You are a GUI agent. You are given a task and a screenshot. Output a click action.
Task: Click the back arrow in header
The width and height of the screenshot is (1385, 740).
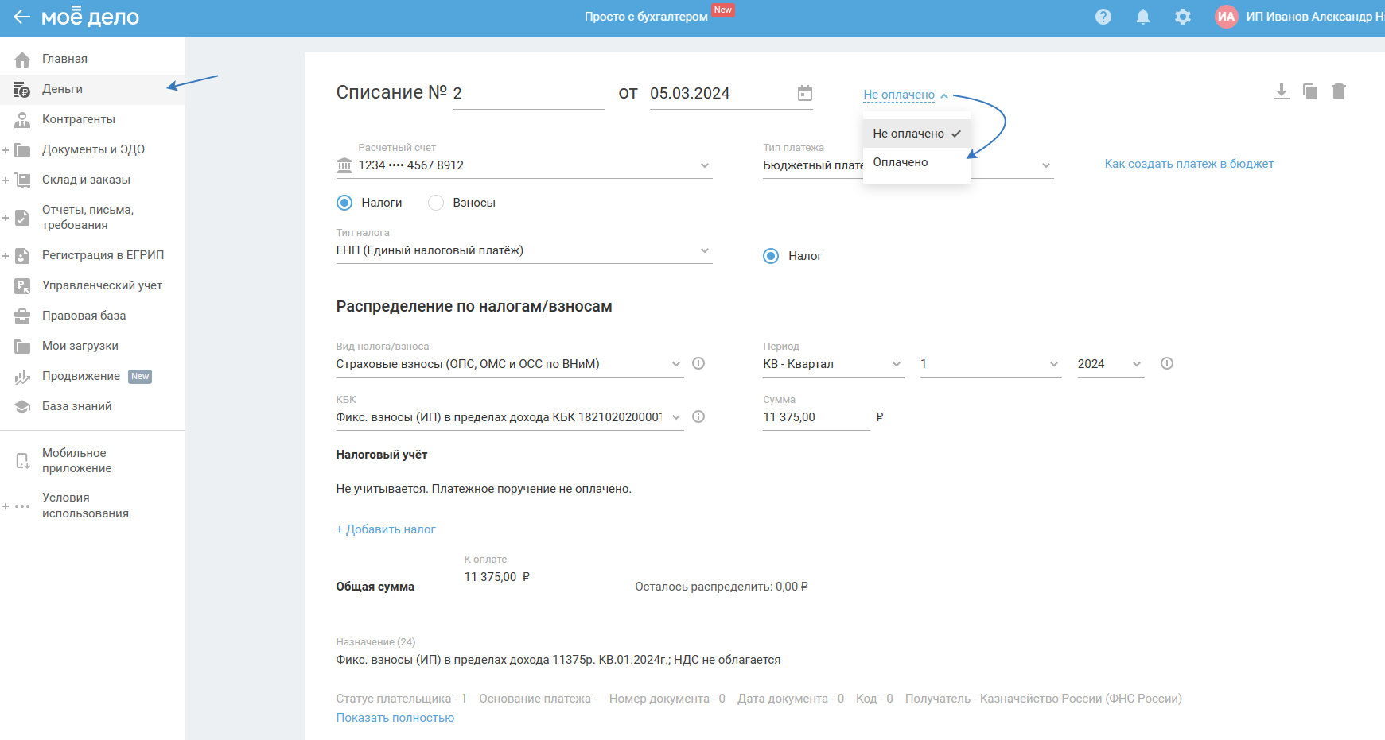pyautogui.click(x=21, y=17)
